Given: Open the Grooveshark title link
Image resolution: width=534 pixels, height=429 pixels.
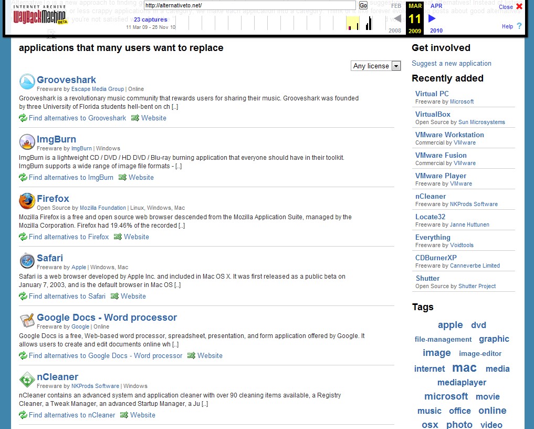Looking at the screenshot, I should pyautogui.click(x=66, y=80).
